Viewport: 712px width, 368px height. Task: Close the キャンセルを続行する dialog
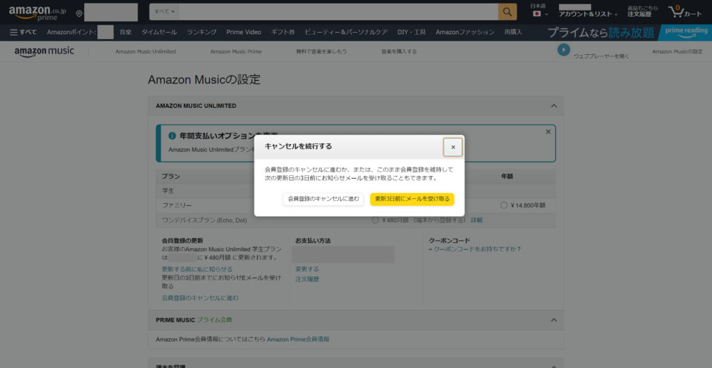pos(453,147)
